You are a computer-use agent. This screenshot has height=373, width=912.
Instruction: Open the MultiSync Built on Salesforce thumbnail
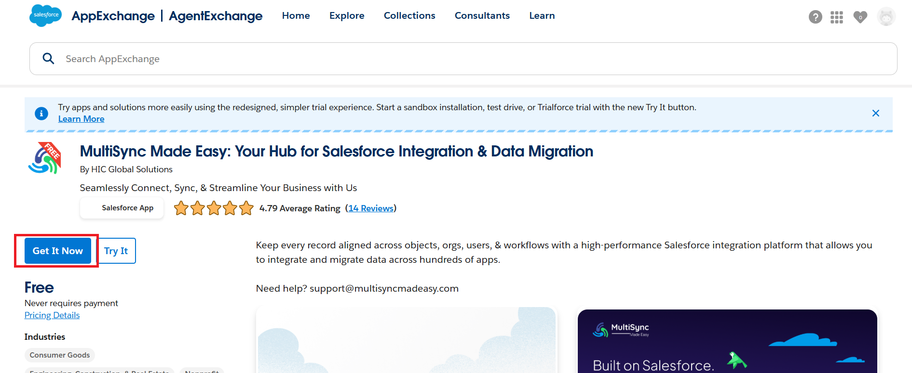coord(727,341)
